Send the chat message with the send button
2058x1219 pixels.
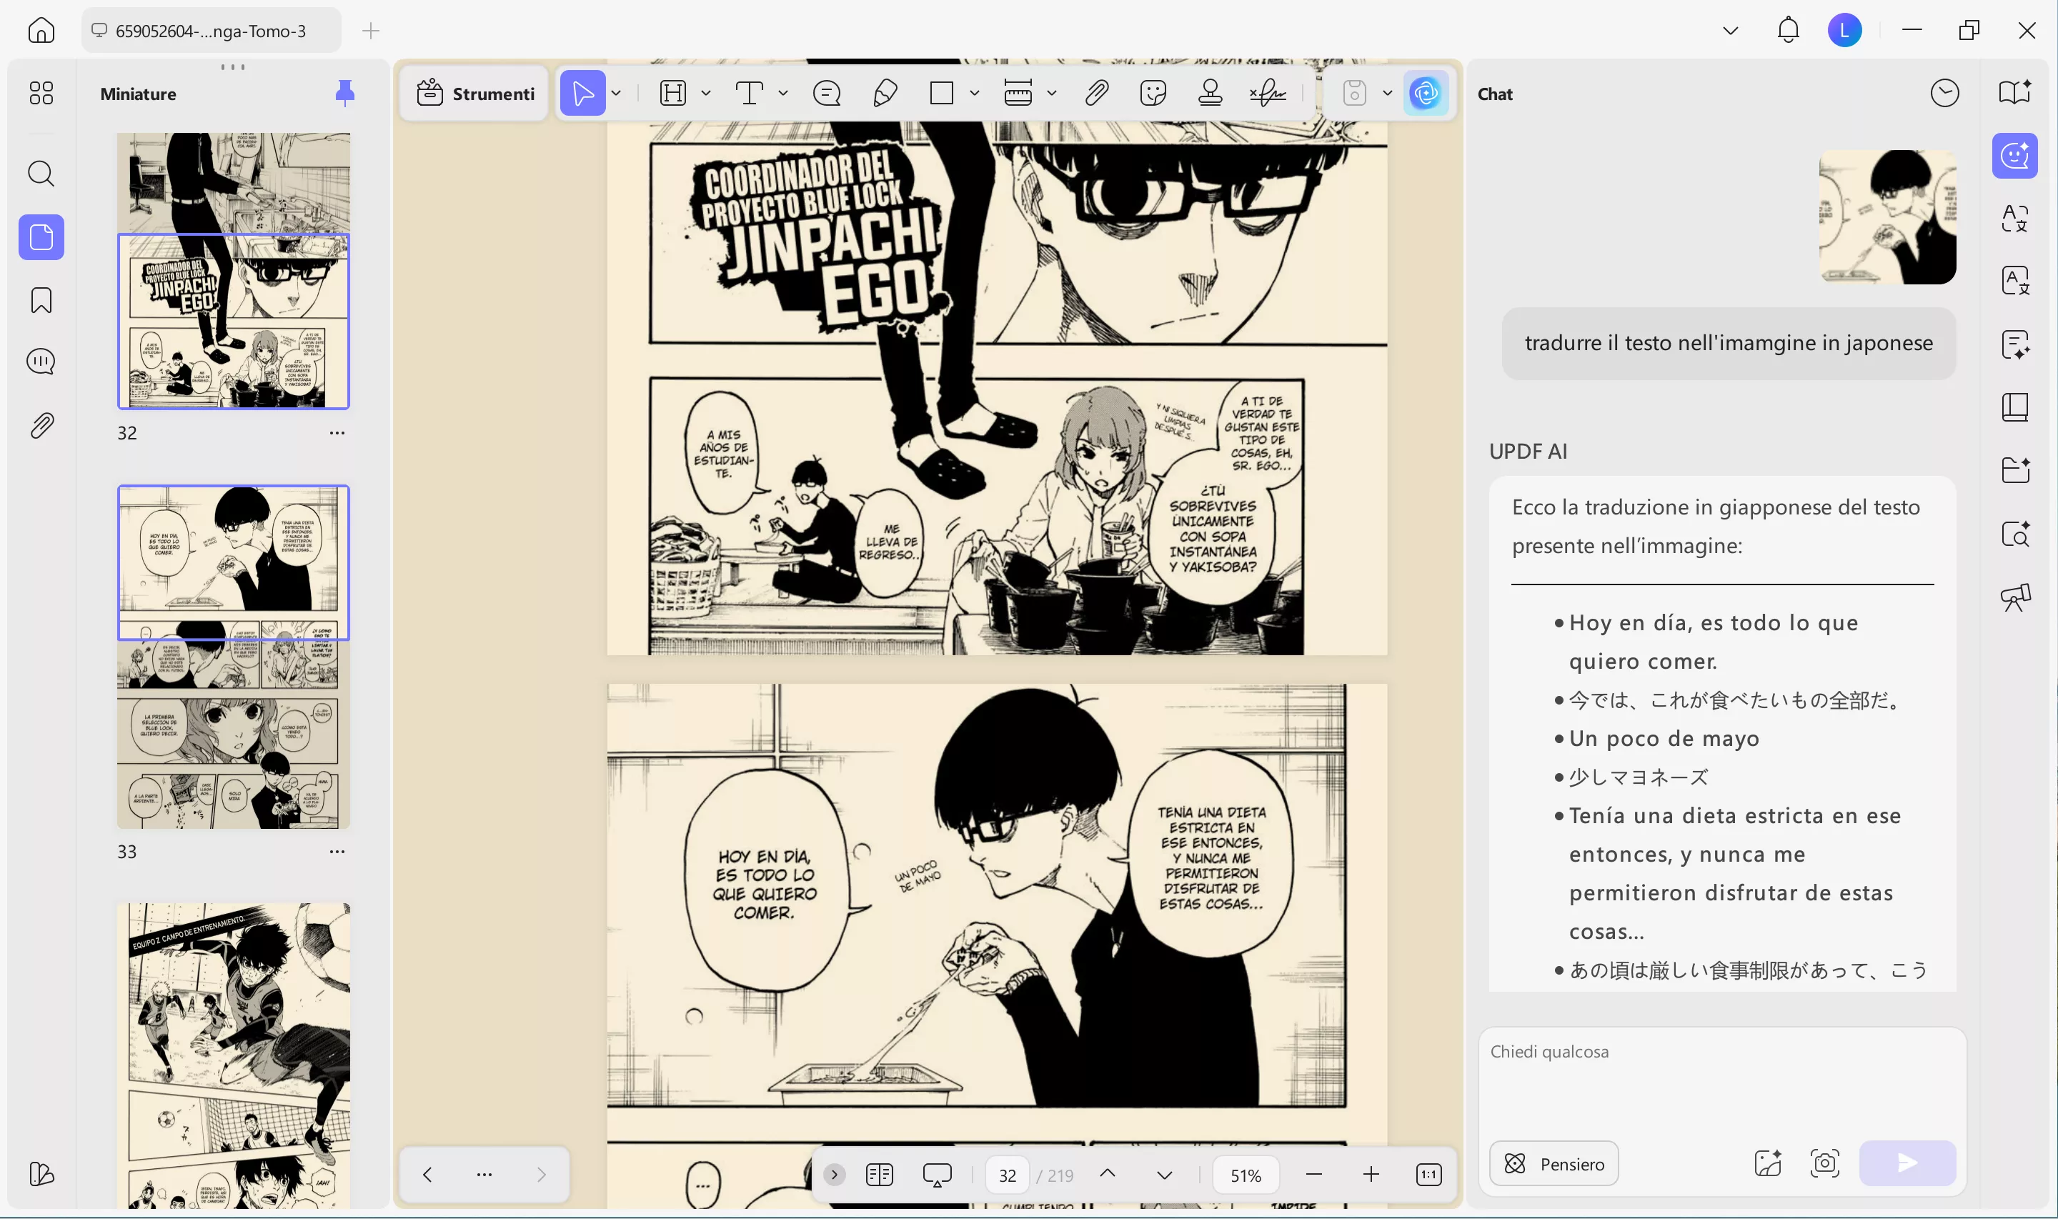pyautogui.click(x=1906, y=1163)
